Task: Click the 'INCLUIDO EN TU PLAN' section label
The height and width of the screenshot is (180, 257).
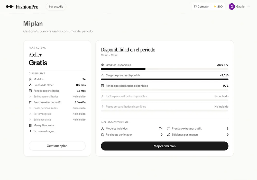Action: coord(114,122)
